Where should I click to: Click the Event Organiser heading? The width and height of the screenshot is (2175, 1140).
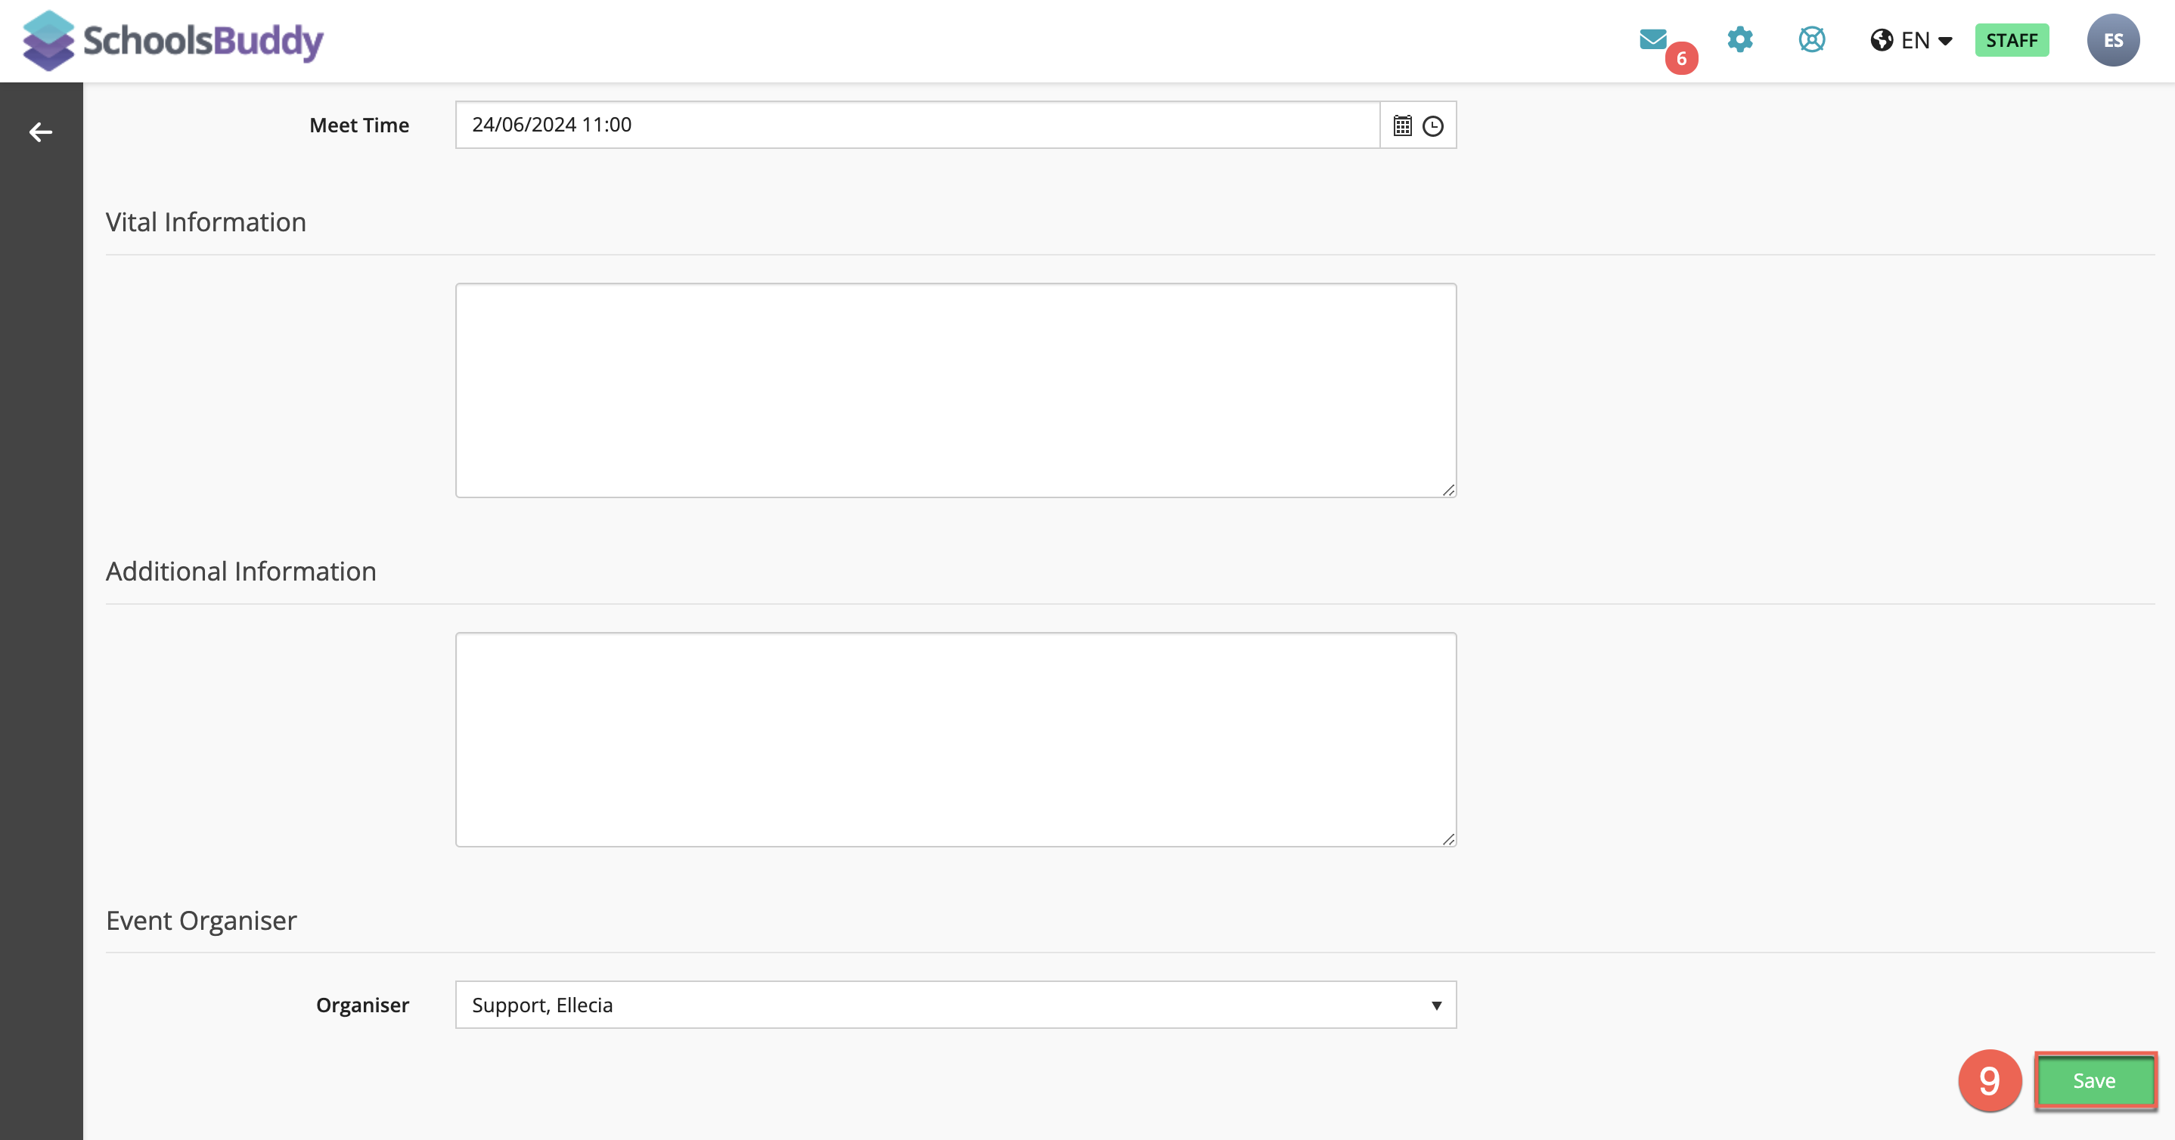tap(201, 920)
